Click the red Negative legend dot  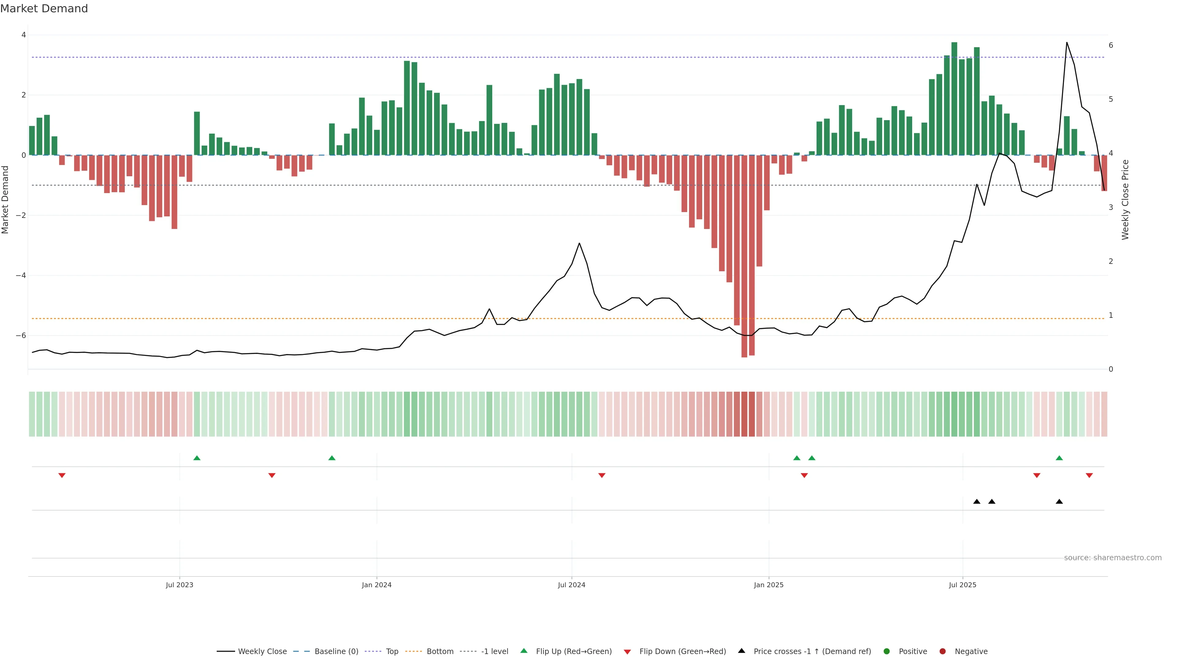(x=943, y=652)
